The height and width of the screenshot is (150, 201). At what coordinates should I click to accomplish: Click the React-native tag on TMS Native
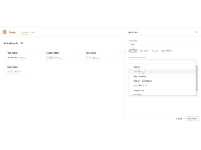13,58
